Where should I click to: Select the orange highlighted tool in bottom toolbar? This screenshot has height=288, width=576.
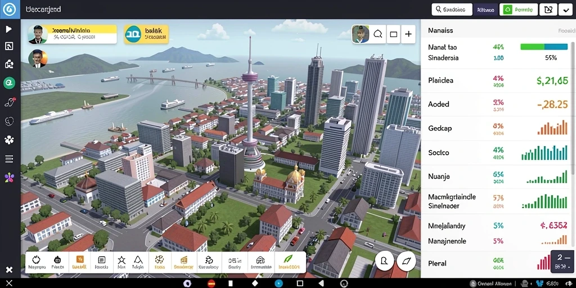tap(80, 262)
